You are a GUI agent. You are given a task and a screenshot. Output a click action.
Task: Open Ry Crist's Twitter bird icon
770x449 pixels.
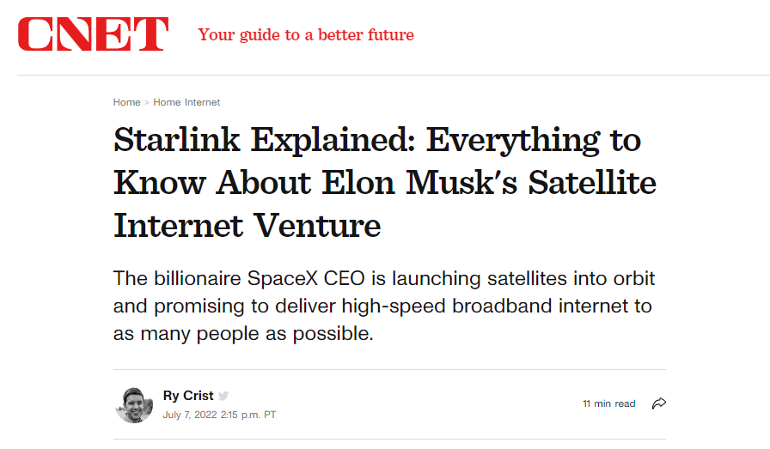pos(223,396)
